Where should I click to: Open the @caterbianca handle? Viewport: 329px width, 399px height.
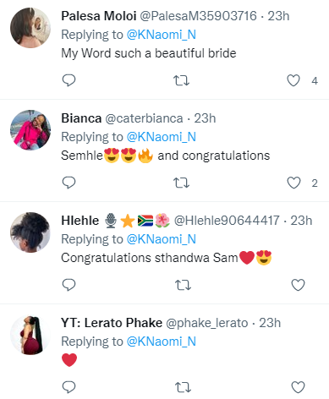click(144, 118)
